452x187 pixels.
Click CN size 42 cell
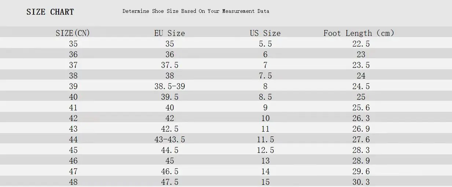[x=73, y=118]
